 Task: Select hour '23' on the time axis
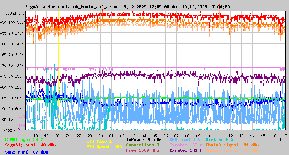pos(90,136)
